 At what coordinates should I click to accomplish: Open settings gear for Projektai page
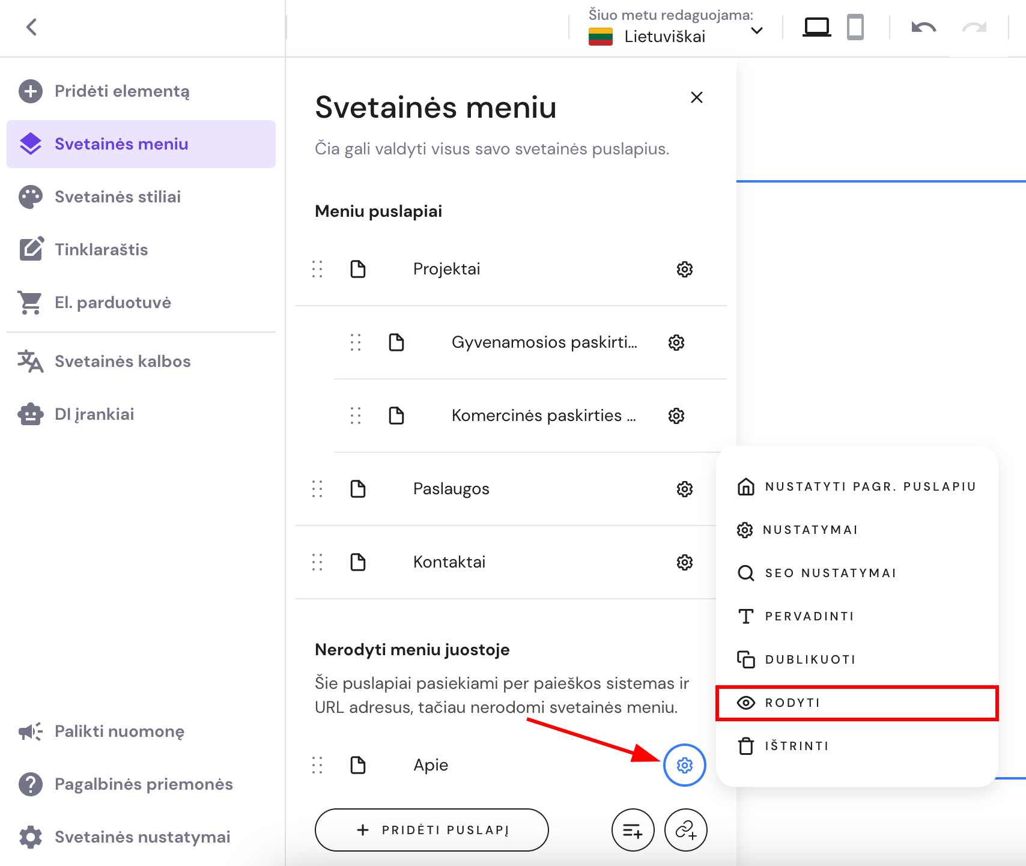[x=684, y=269]
